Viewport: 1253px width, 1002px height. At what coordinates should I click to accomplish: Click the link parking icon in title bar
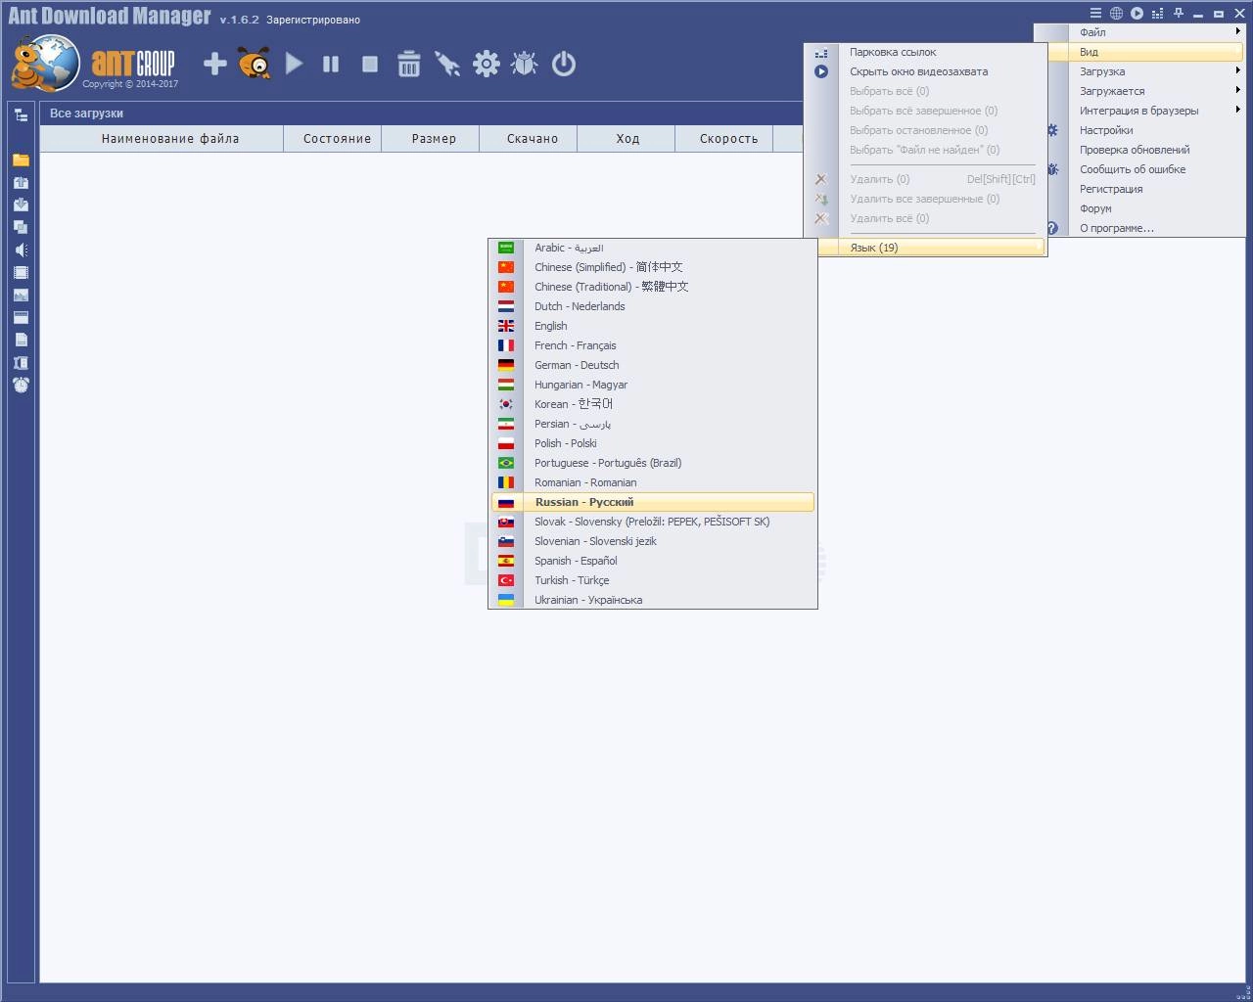1158,13
